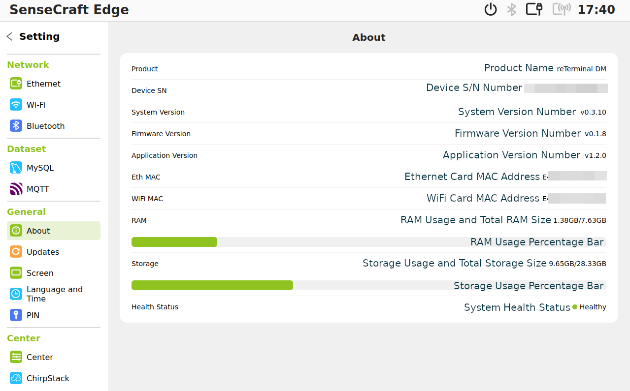Click the power icon in the top bar
The height and width of the screenshot is (391, 630).
491,9
